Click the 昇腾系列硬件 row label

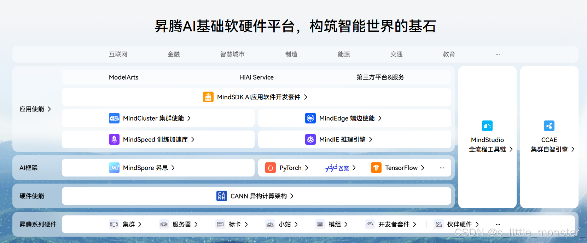(38, 224)
